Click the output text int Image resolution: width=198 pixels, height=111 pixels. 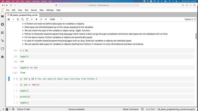pyautogui.click(x=22, y=62)
